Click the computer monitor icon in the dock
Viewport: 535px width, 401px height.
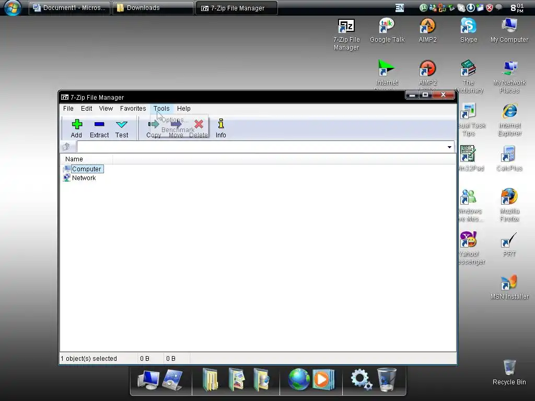click(x=148, y=380)
